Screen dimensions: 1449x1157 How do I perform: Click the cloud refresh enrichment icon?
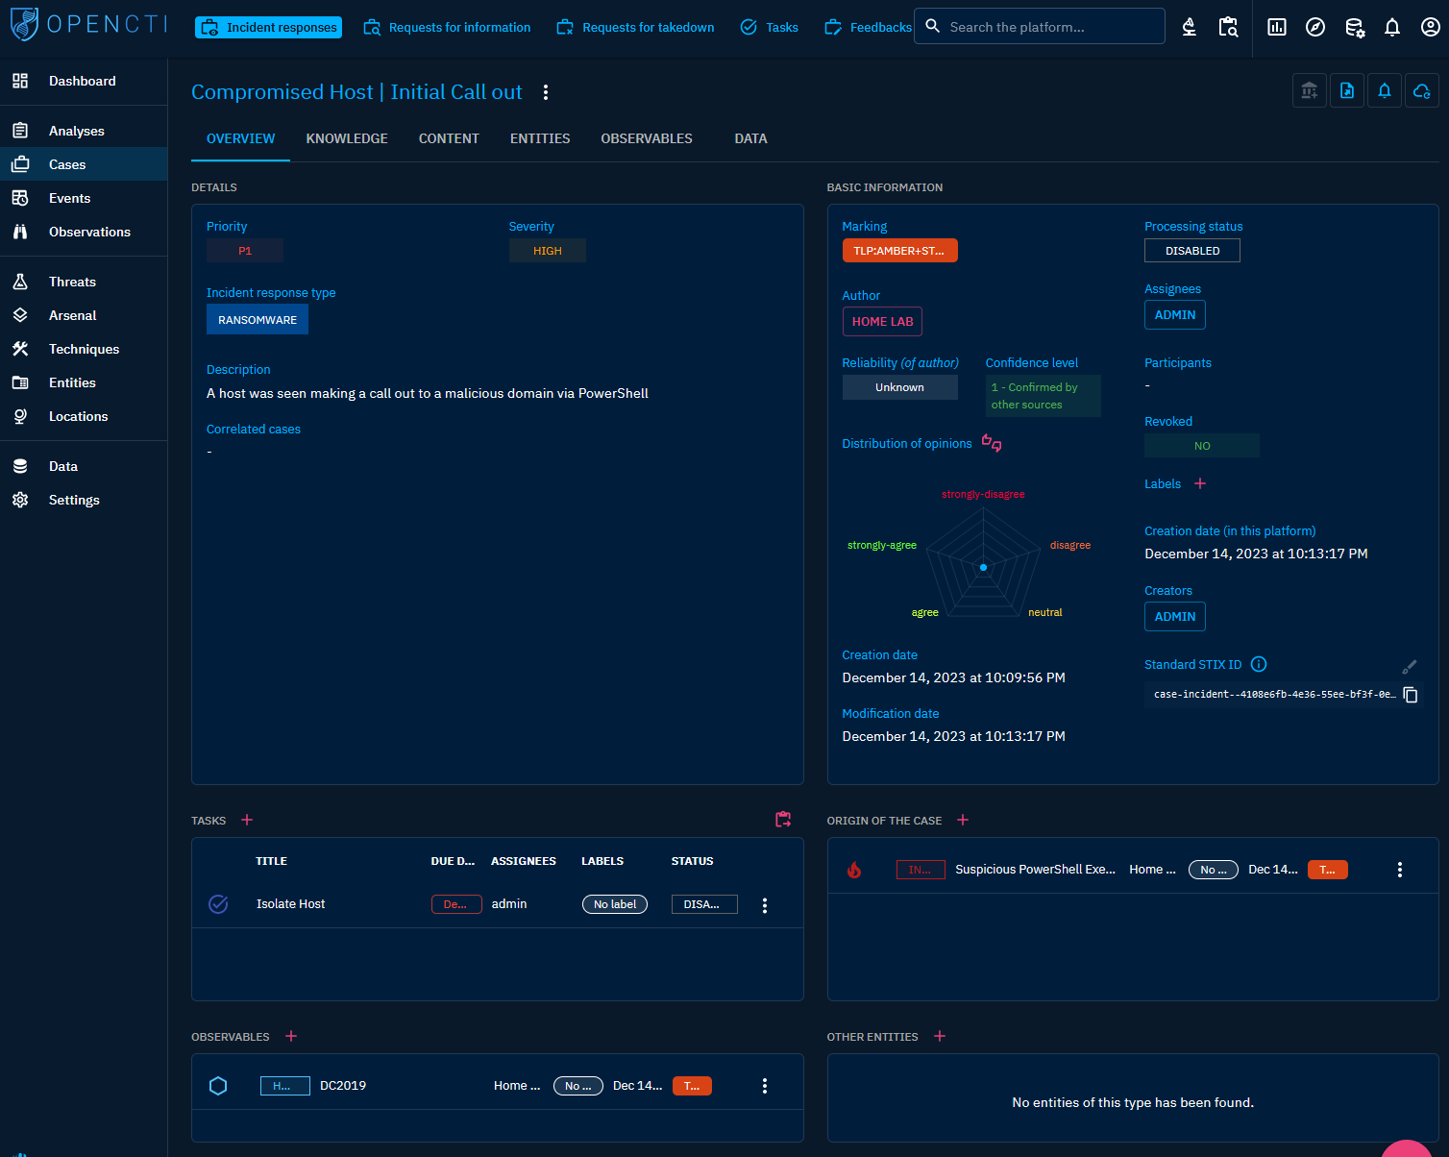click(1422, 91)
